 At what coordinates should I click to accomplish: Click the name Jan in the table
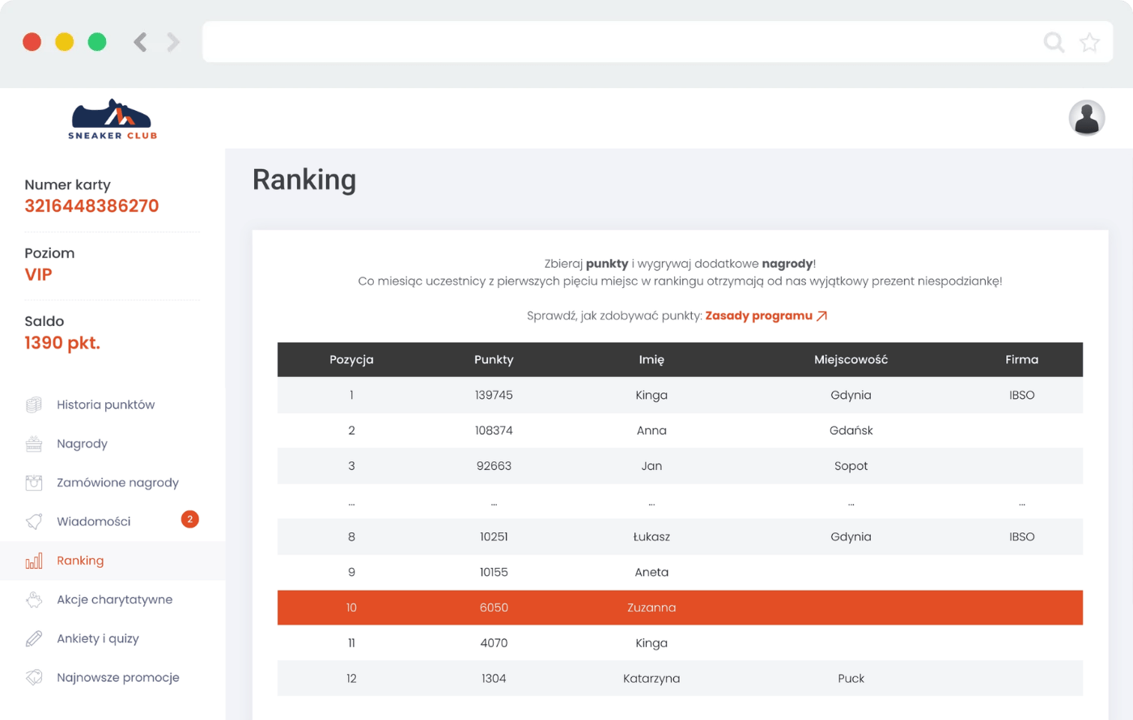(651, 466)
